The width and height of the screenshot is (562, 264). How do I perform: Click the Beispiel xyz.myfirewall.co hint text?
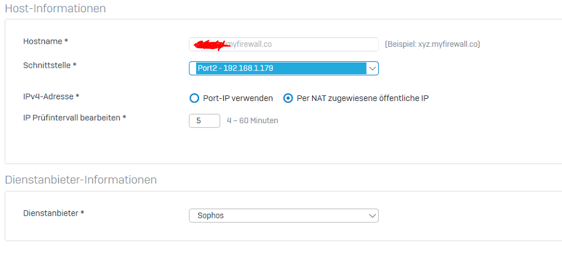pos(432,44)
